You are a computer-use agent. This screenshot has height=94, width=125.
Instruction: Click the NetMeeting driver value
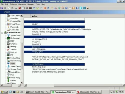[x=39, y=67]
